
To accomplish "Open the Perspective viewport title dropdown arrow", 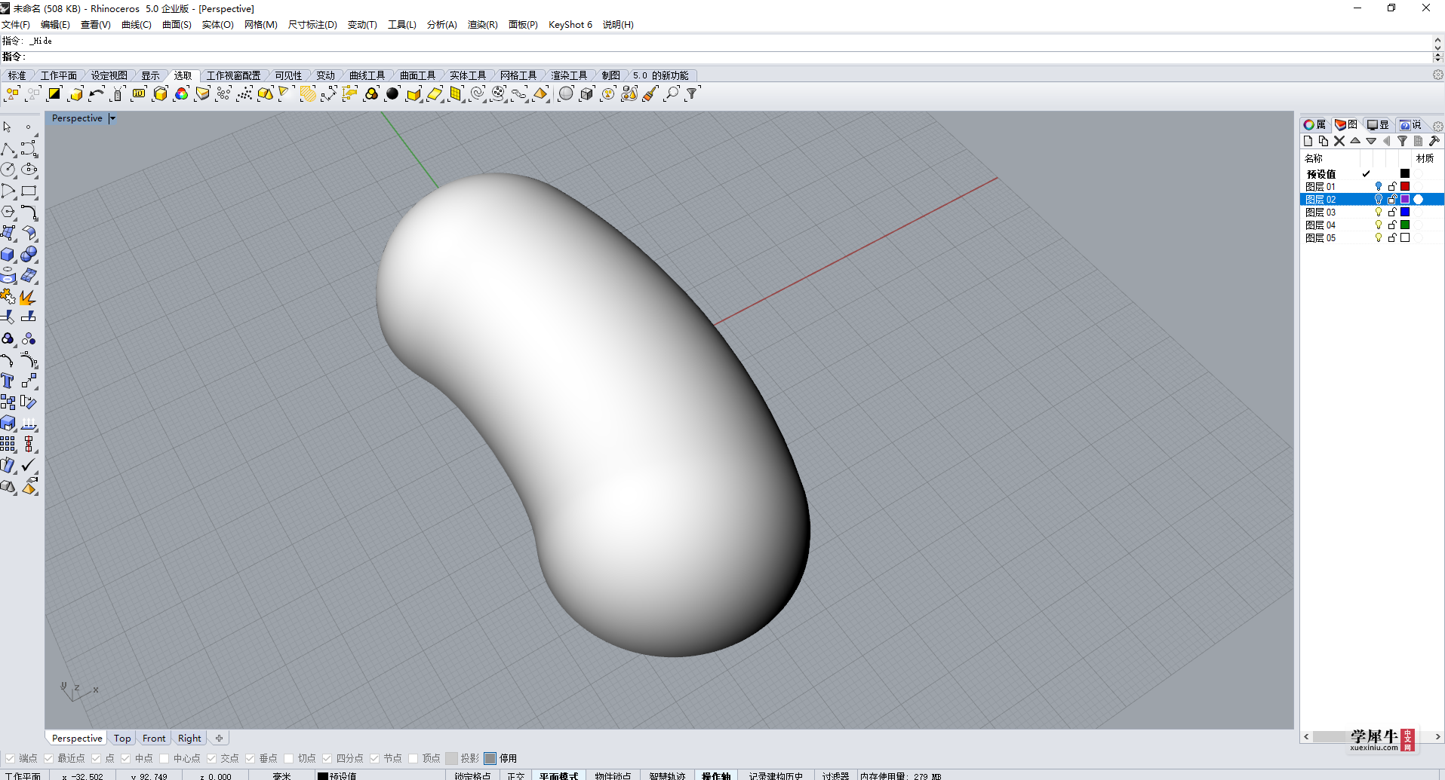I will pos(112,118).
